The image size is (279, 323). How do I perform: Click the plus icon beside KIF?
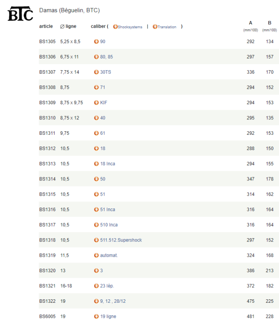coord(96,102)
